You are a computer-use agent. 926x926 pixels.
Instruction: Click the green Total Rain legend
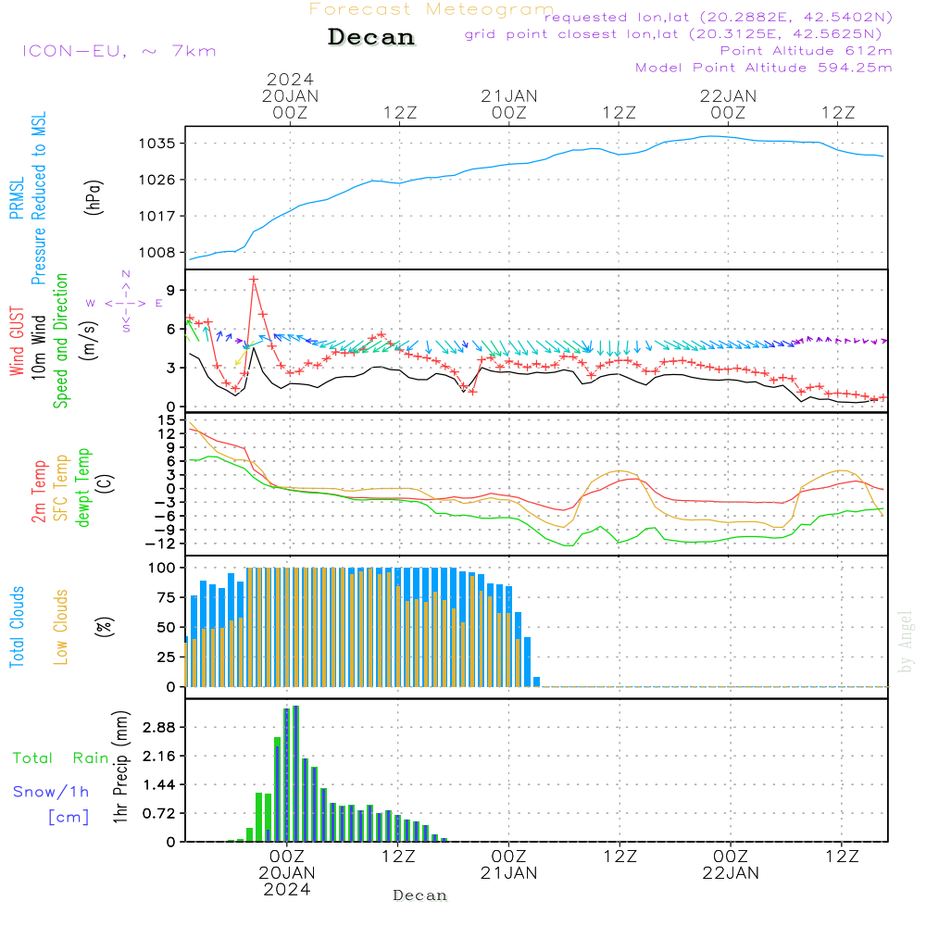[60, 757]
